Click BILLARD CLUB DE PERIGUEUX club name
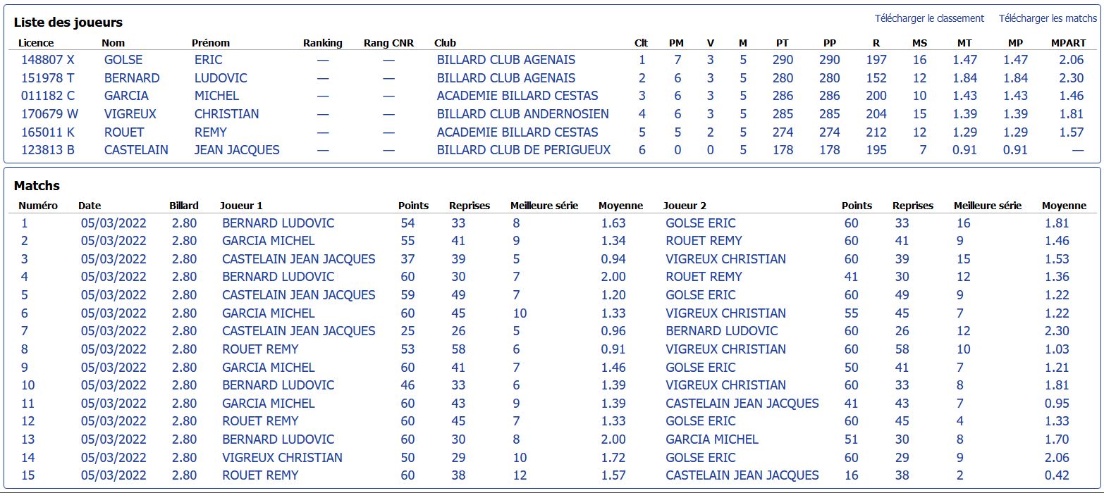Viewport: 1104px width, 493px height. [x=524, y=150]
